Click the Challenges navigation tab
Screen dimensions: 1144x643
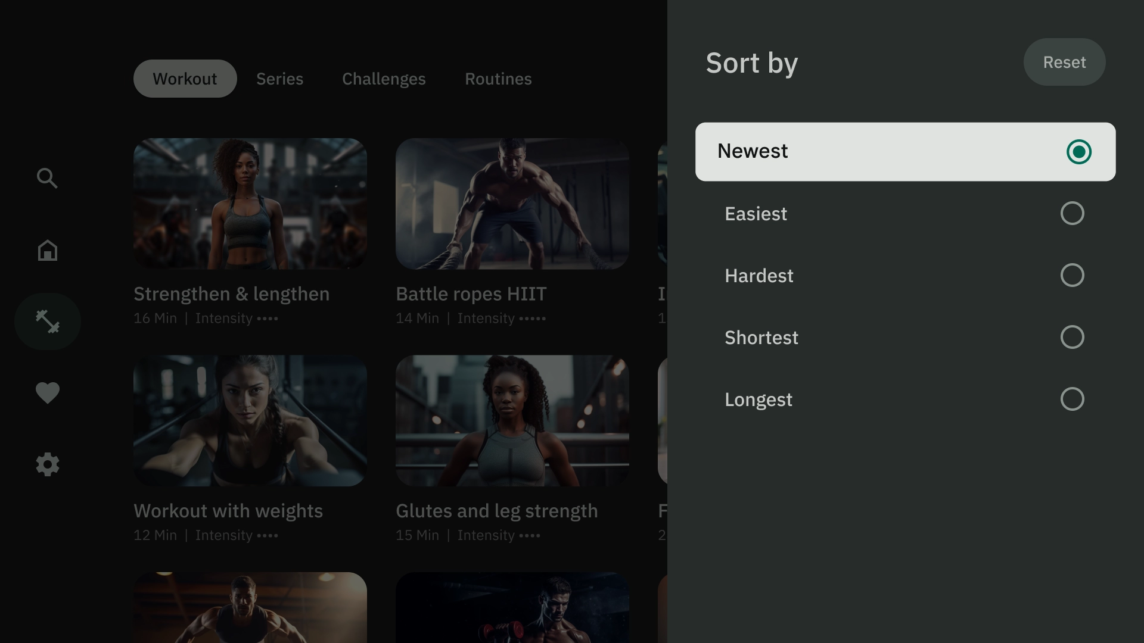tap(384, 78)
